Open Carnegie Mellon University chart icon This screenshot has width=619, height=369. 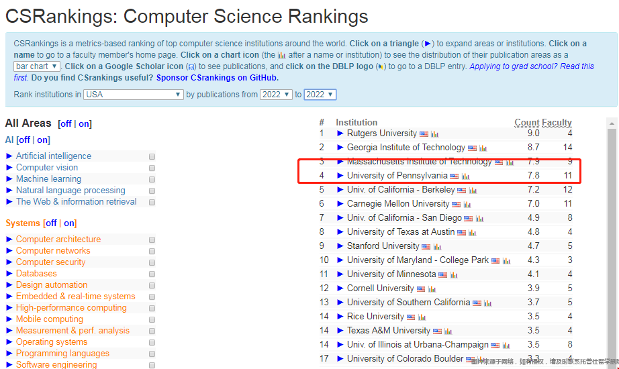(x=468, y=205)
